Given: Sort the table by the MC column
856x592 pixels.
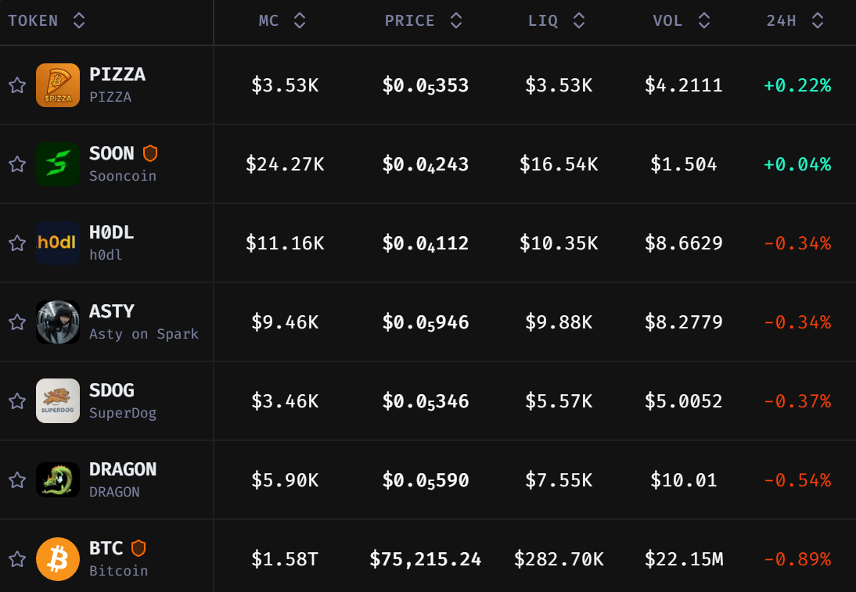Looking at the screenshot, I should [x=300, y=21].
